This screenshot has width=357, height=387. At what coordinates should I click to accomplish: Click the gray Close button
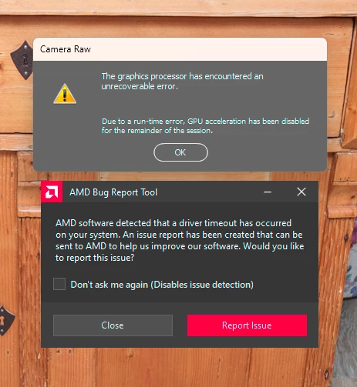click(x=113, y=325)
